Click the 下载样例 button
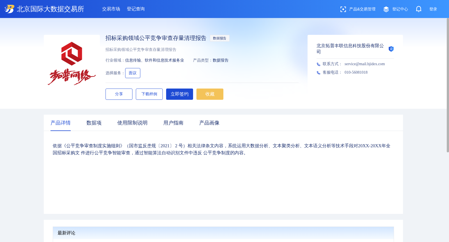This screenshot has height=242, width=449. pos(149,94)
